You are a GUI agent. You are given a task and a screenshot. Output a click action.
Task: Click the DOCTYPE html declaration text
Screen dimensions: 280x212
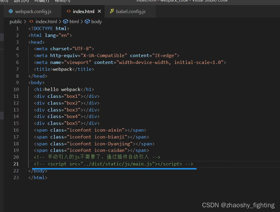(x=49, y=28)
